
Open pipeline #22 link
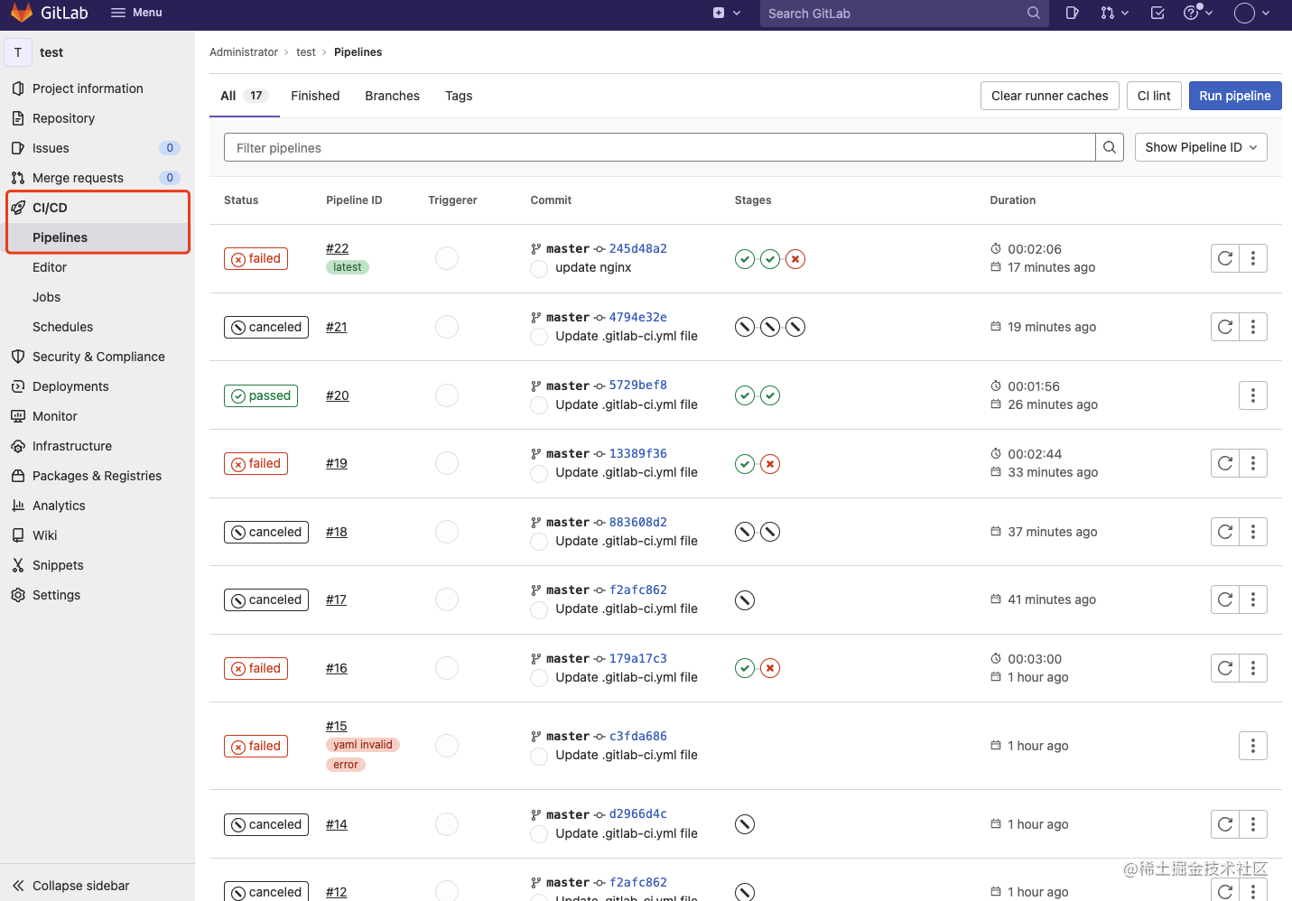337,248
